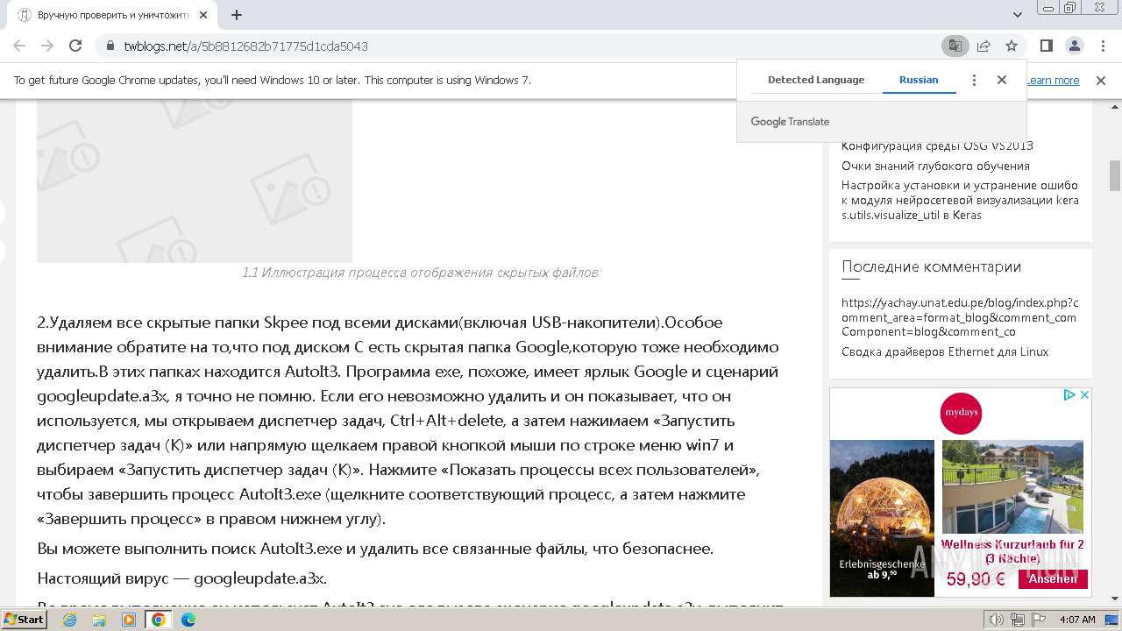View site information lock icon
Image resolution: width=1122 pixels, height=631 pixels.
pyautogui.click(x=110, y=46)
